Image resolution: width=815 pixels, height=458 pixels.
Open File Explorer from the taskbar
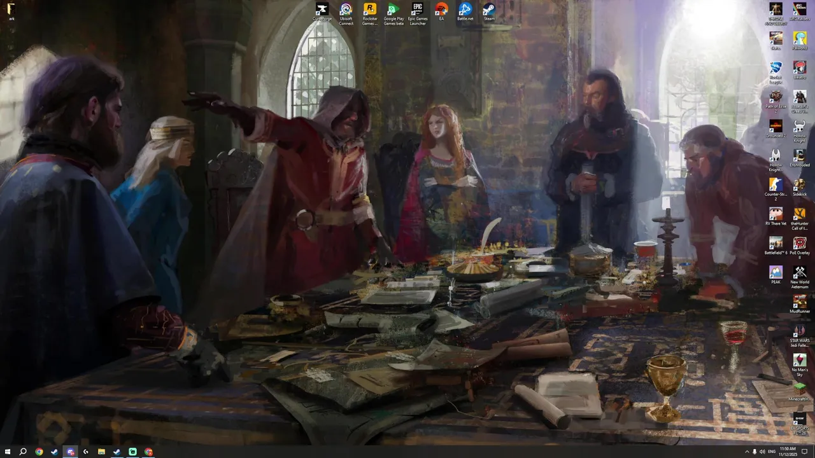click(x=101, y=452)
